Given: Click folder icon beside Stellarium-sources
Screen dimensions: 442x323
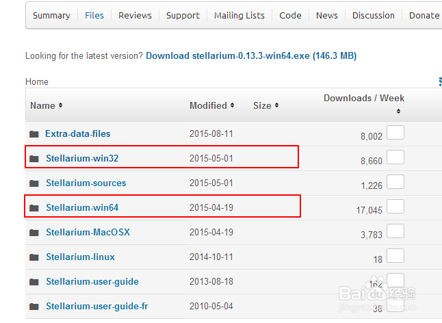Looking at the screenshot, I should coord(34,183).
